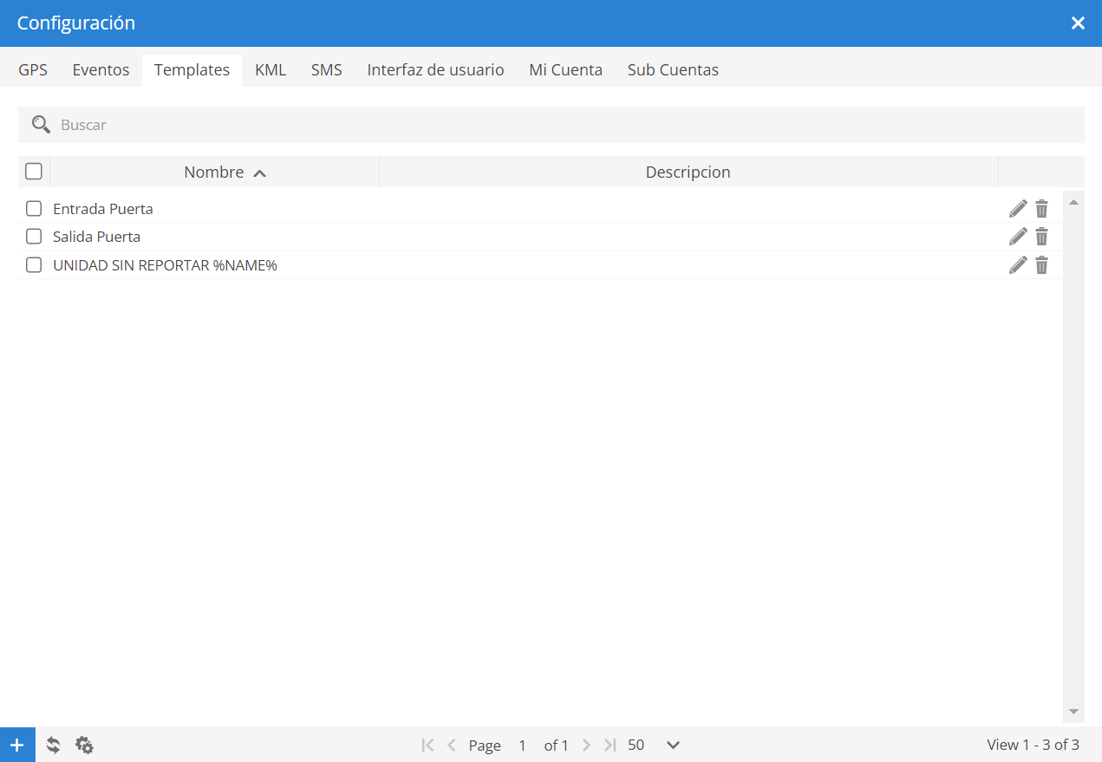Viewport: 1102px width, 762px height.
Task: Open the rows-per-page dropdown showing 50
Action: click(654, 745)
